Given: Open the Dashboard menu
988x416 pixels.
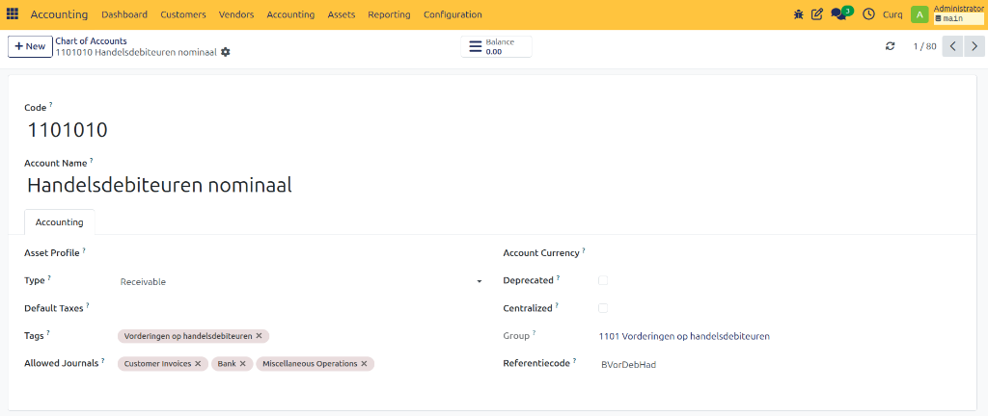Looking at the screenshot, I should [x=124, y=14].
